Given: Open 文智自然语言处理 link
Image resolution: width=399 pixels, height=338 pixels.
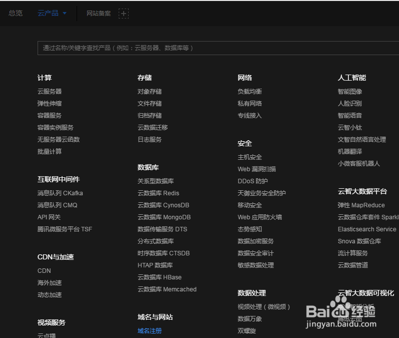Looking at the screenshot, I should point(362,139).
